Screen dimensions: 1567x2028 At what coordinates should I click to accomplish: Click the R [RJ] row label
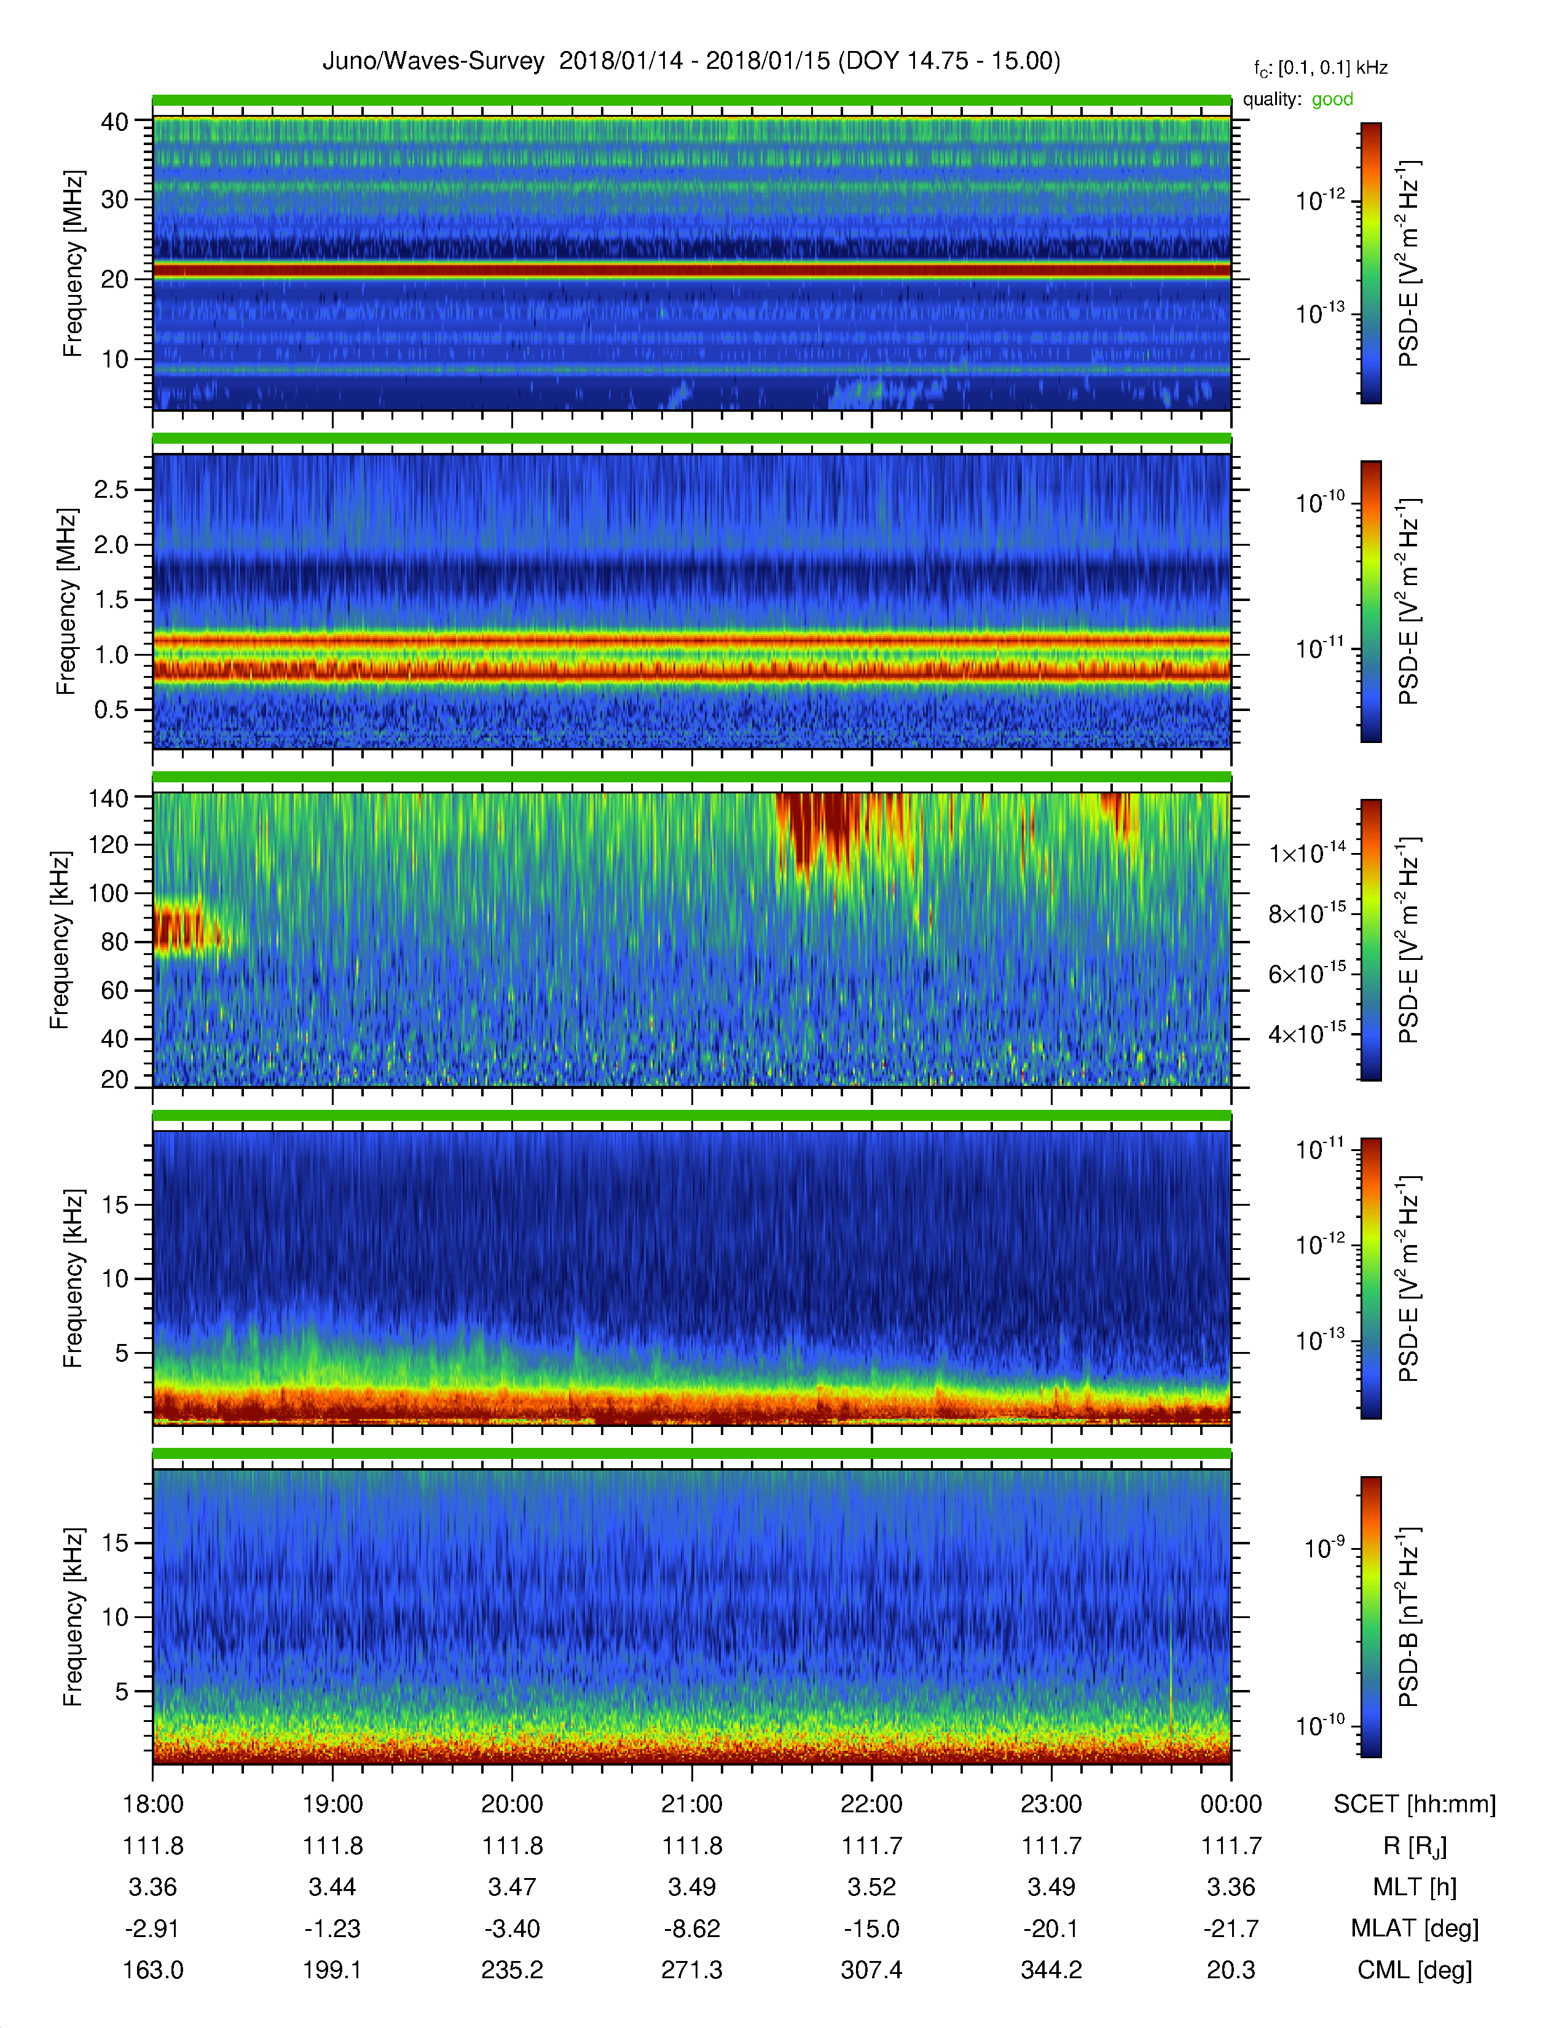click(x=1415, y=1846)
